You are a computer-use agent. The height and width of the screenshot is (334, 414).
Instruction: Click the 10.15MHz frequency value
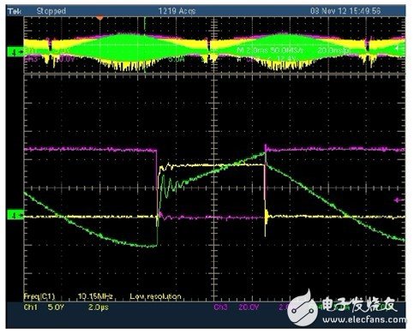click(95, 296)
